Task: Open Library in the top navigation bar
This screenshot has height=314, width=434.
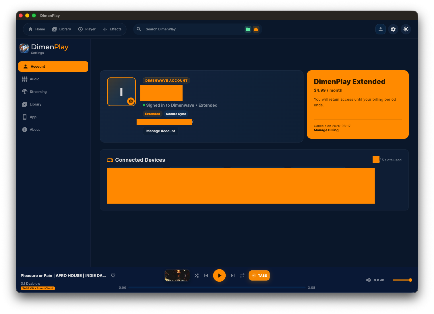Action: click(61, 29)
